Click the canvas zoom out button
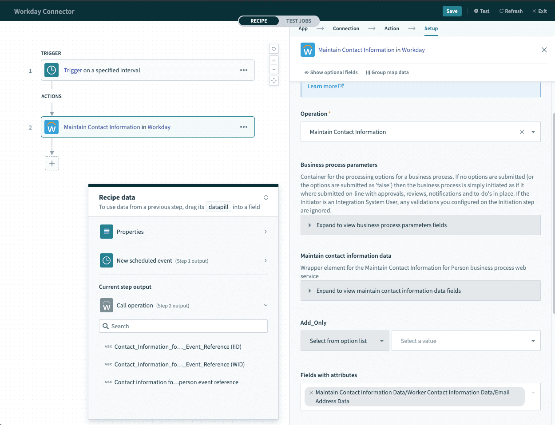 [x=274, y=69]
